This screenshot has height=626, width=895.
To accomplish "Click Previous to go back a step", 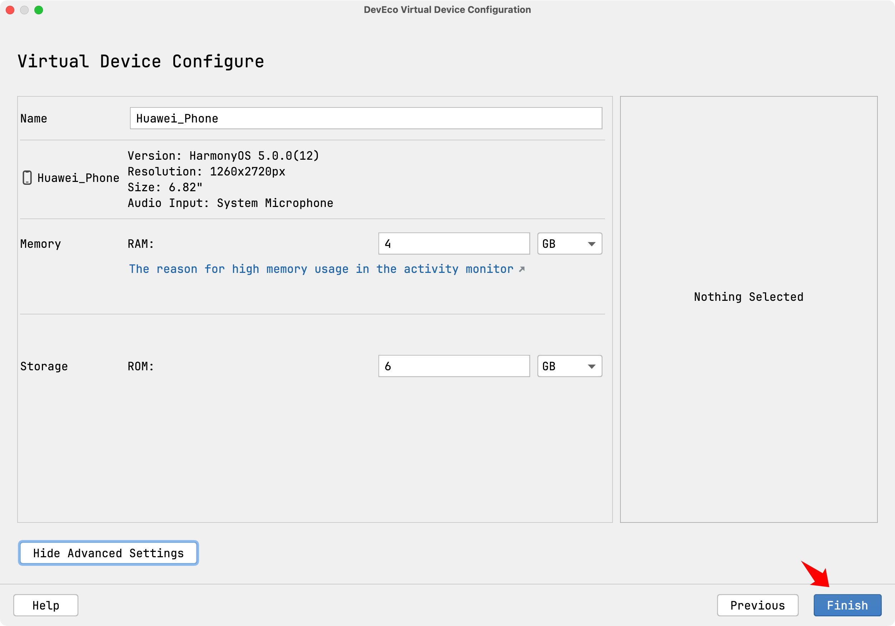I will click(x=758, y=604).
